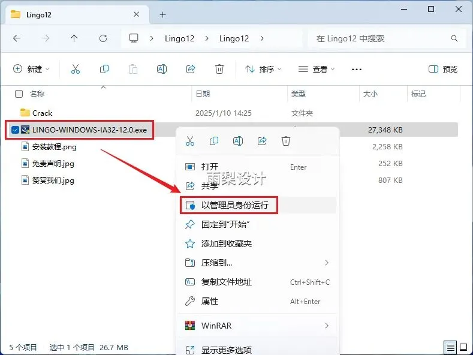Cut via context menu scissors icon
Screen dimensions: 473x355
190,141
